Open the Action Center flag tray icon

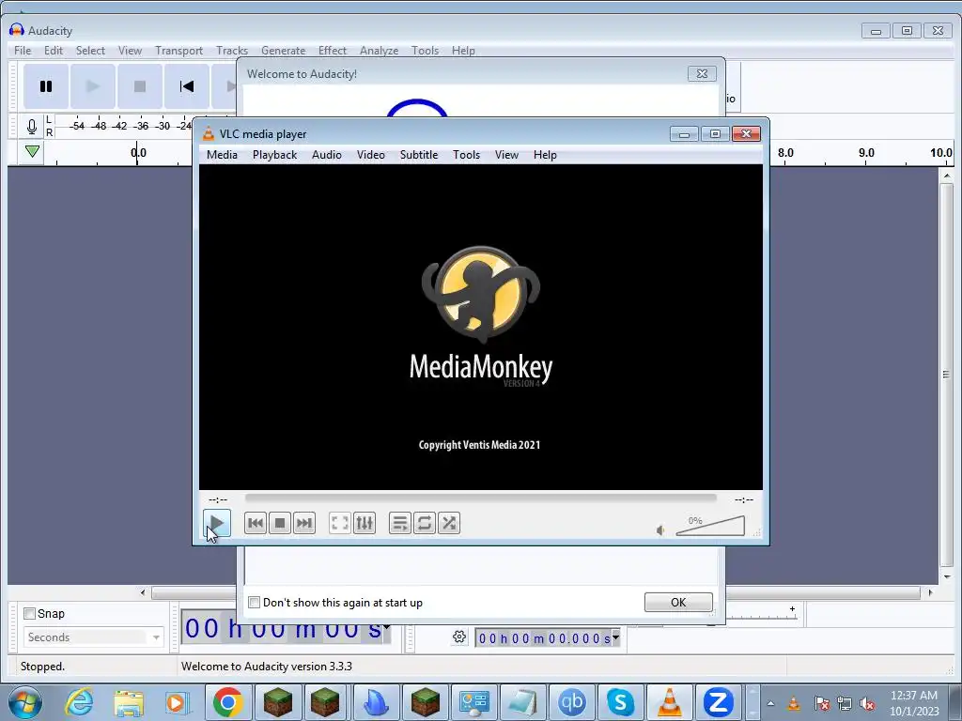click(821, 703)
